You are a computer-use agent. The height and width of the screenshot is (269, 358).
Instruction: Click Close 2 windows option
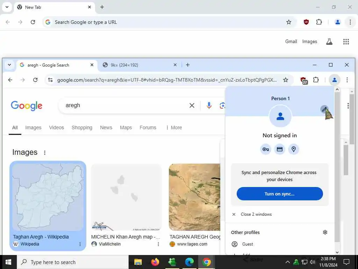[x=280, y=214]
